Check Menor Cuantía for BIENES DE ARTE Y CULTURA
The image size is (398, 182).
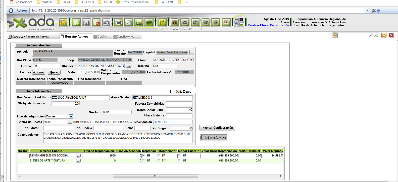(x=179, y=160)
